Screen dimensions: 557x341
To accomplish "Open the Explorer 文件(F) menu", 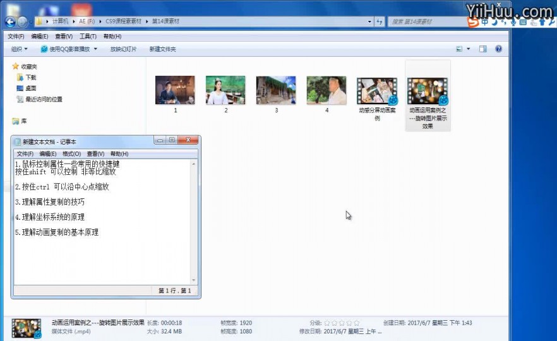I will pos(16,36).
